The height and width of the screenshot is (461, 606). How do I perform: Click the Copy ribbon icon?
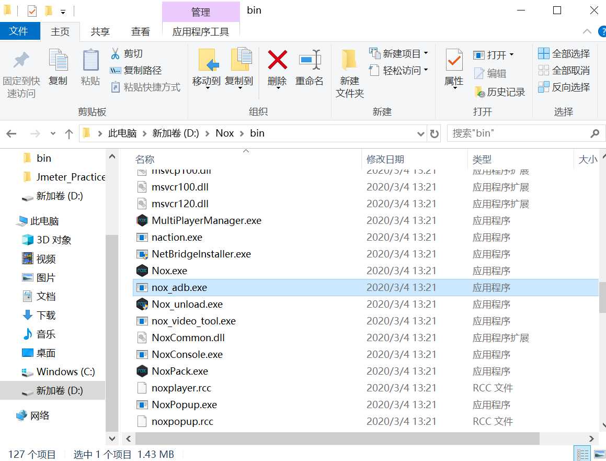tap(58, 60)
